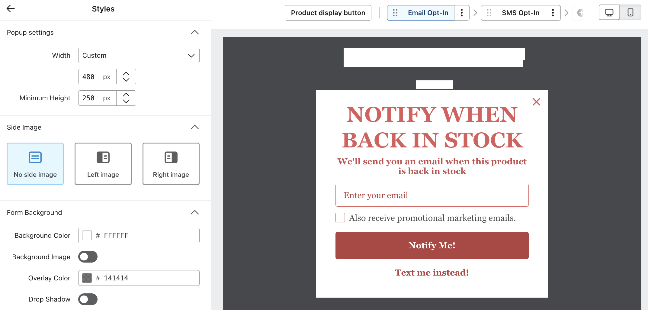The height and width of the screenshot is (310, 648).
Task: Open the SMS Opt-In kebab menu
Action: point(553,13)
